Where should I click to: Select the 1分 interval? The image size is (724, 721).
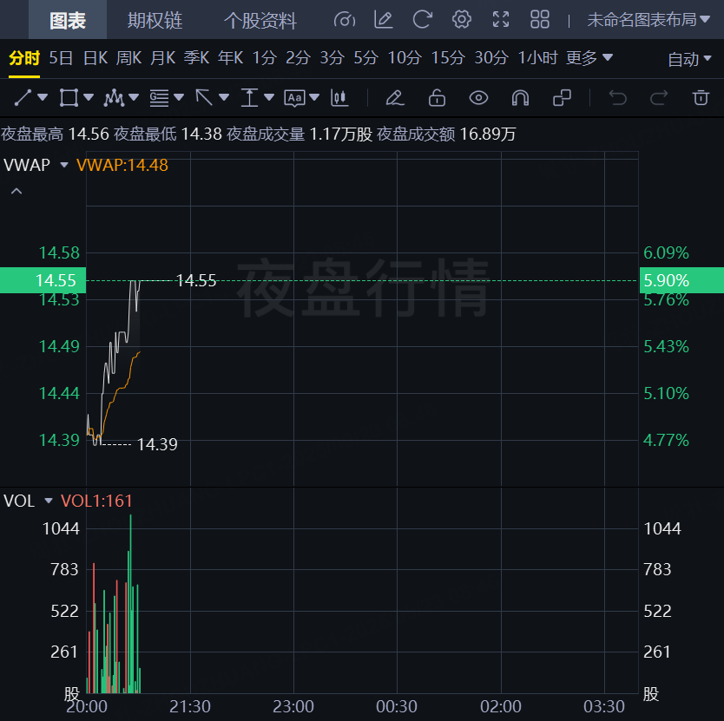click(x=264, y=58)
